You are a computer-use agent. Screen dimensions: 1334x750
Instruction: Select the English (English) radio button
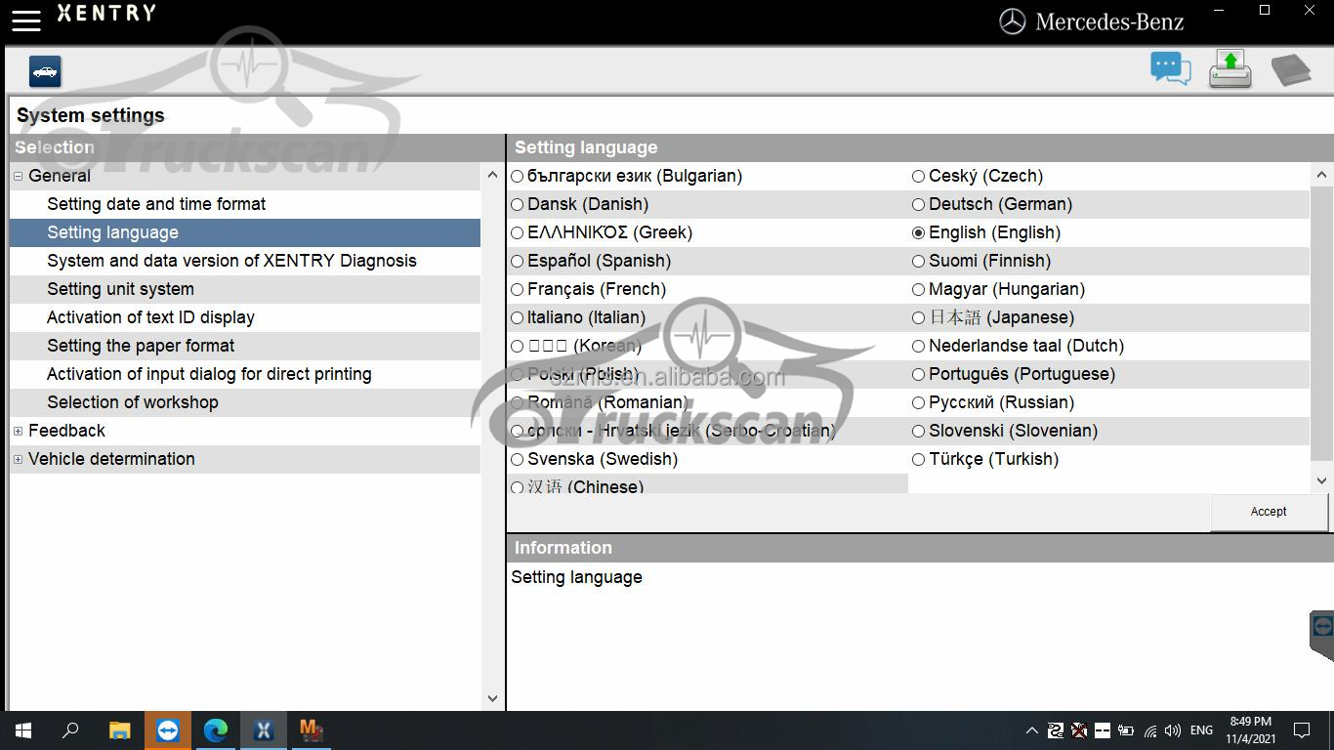pos(918,233)
